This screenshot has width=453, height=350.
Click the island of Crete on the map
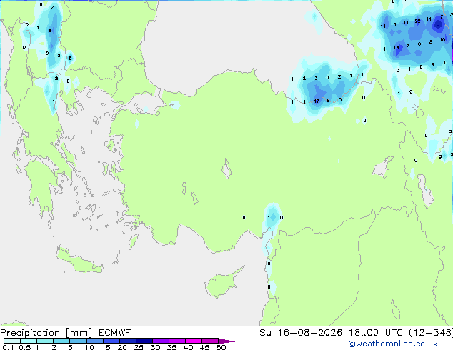[79, 261]
